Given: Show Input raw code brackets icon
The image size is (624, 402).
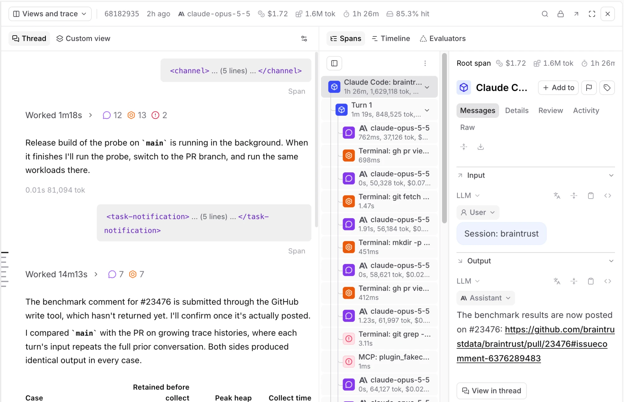Looking at the screenshot, I should [x=607, y=196].
